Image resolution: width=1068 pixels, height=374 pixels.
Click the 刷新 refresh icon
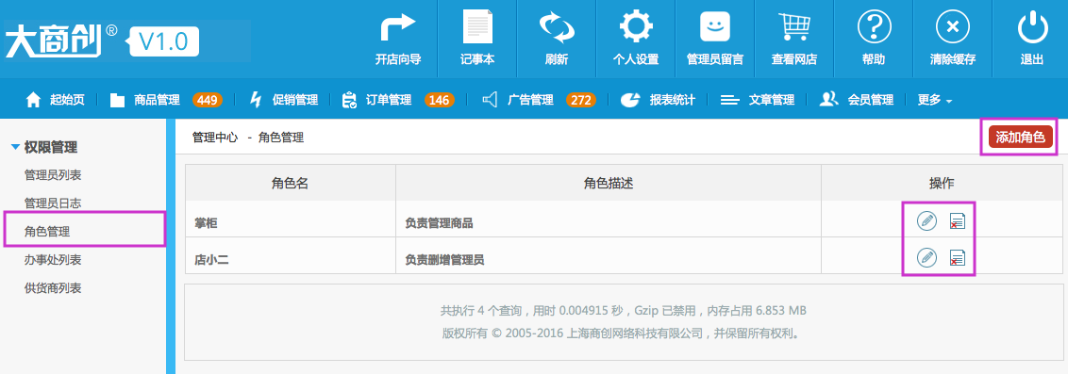coord(557,28)
